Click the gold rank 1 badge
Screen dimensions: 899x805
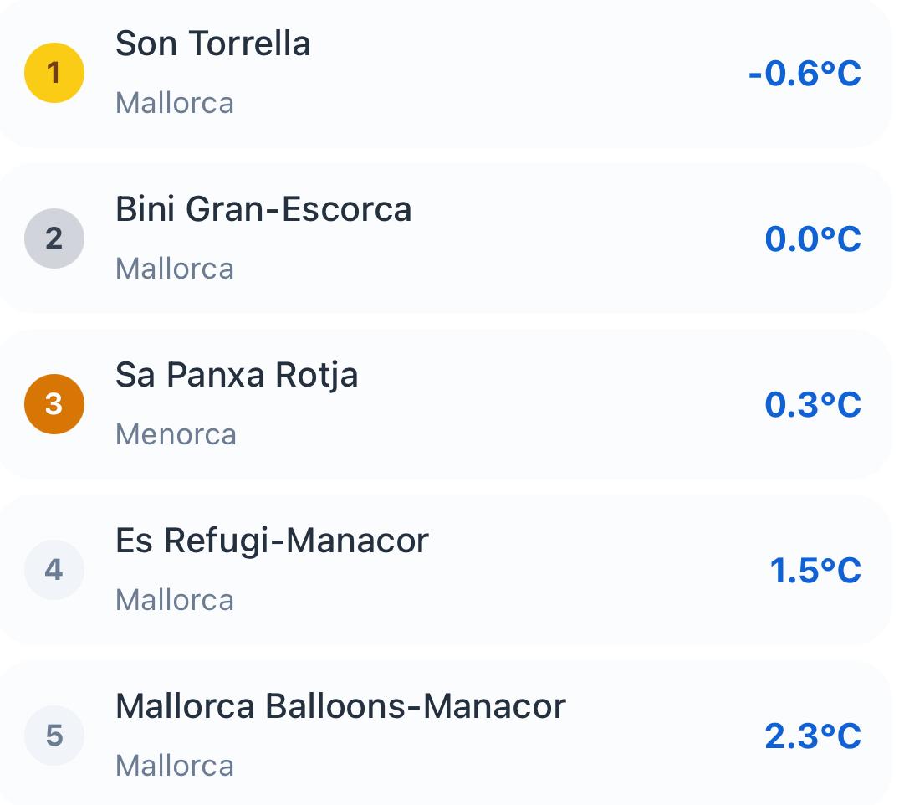pyautogui.click(x=54, y=74)
